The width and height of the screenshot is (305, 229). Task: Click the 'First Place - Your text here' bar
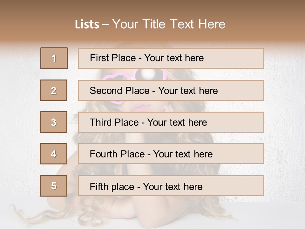pos(171,58)
